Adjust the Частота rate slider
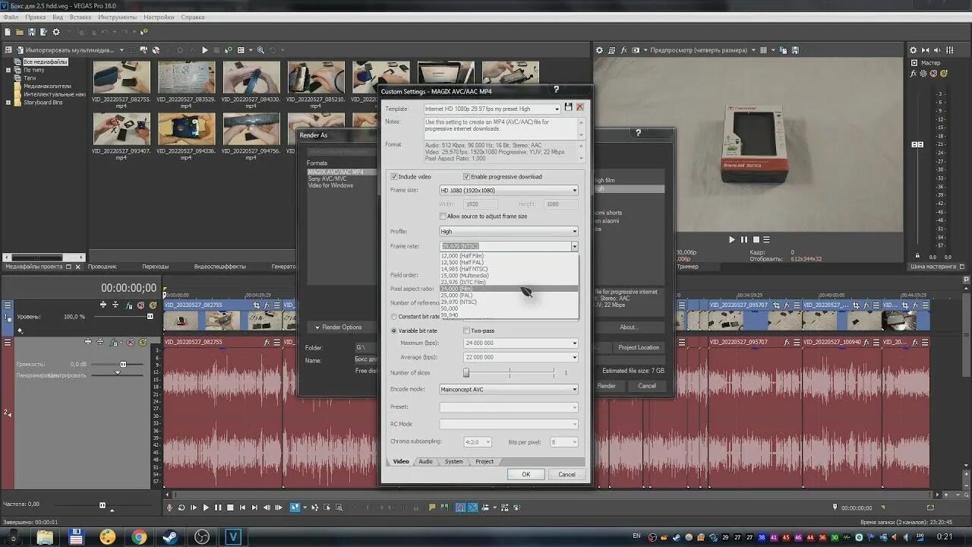The height and width of the screenshot is (547, 972). point(103,504)
